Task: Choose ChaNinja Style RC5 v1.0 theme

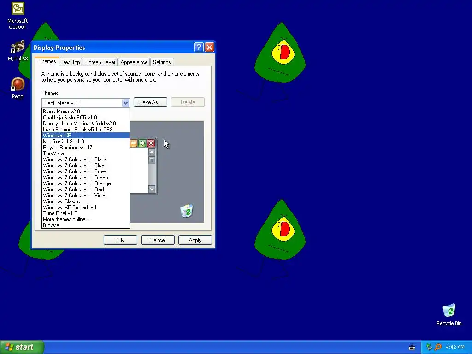Action: coord(85,118)
